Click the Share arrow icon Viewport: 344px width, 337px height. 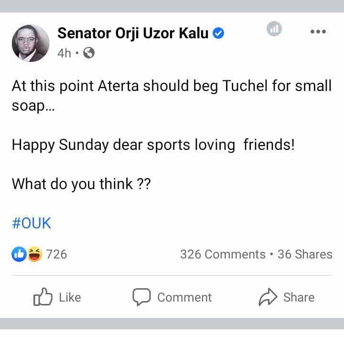click(268, 297)
